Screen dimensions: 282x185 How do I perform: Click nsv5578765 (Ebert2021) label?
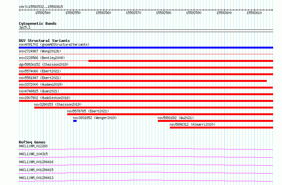88,111
